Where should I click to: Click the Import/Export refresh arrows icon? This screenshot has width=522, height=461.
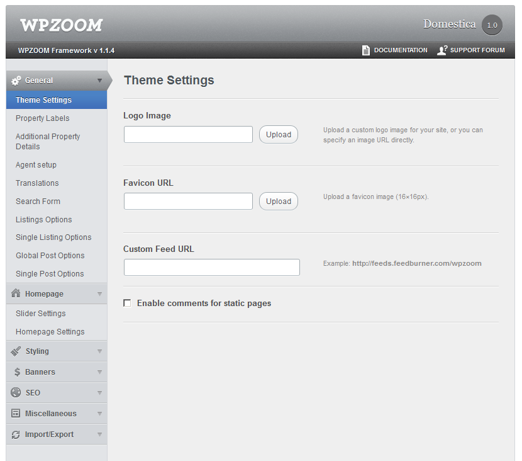[x=16, y=435]
